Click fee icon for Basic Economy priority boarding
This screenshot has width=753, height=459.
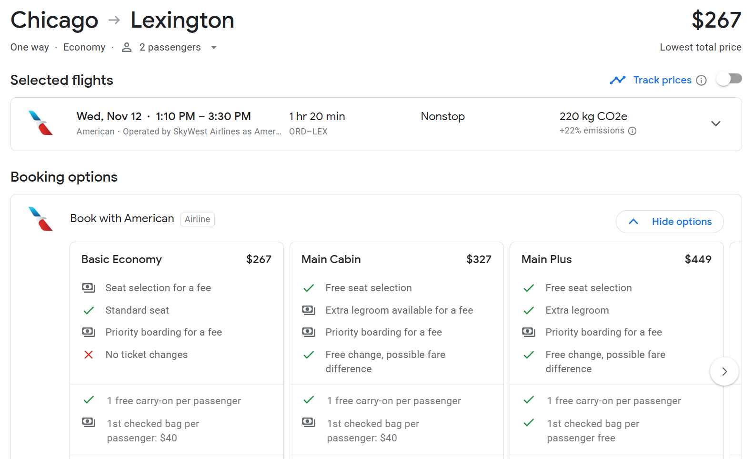click(89, 332)
